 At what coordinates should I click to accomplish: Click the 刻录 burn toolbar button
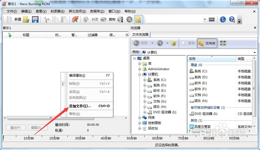(x=91, y=19)
